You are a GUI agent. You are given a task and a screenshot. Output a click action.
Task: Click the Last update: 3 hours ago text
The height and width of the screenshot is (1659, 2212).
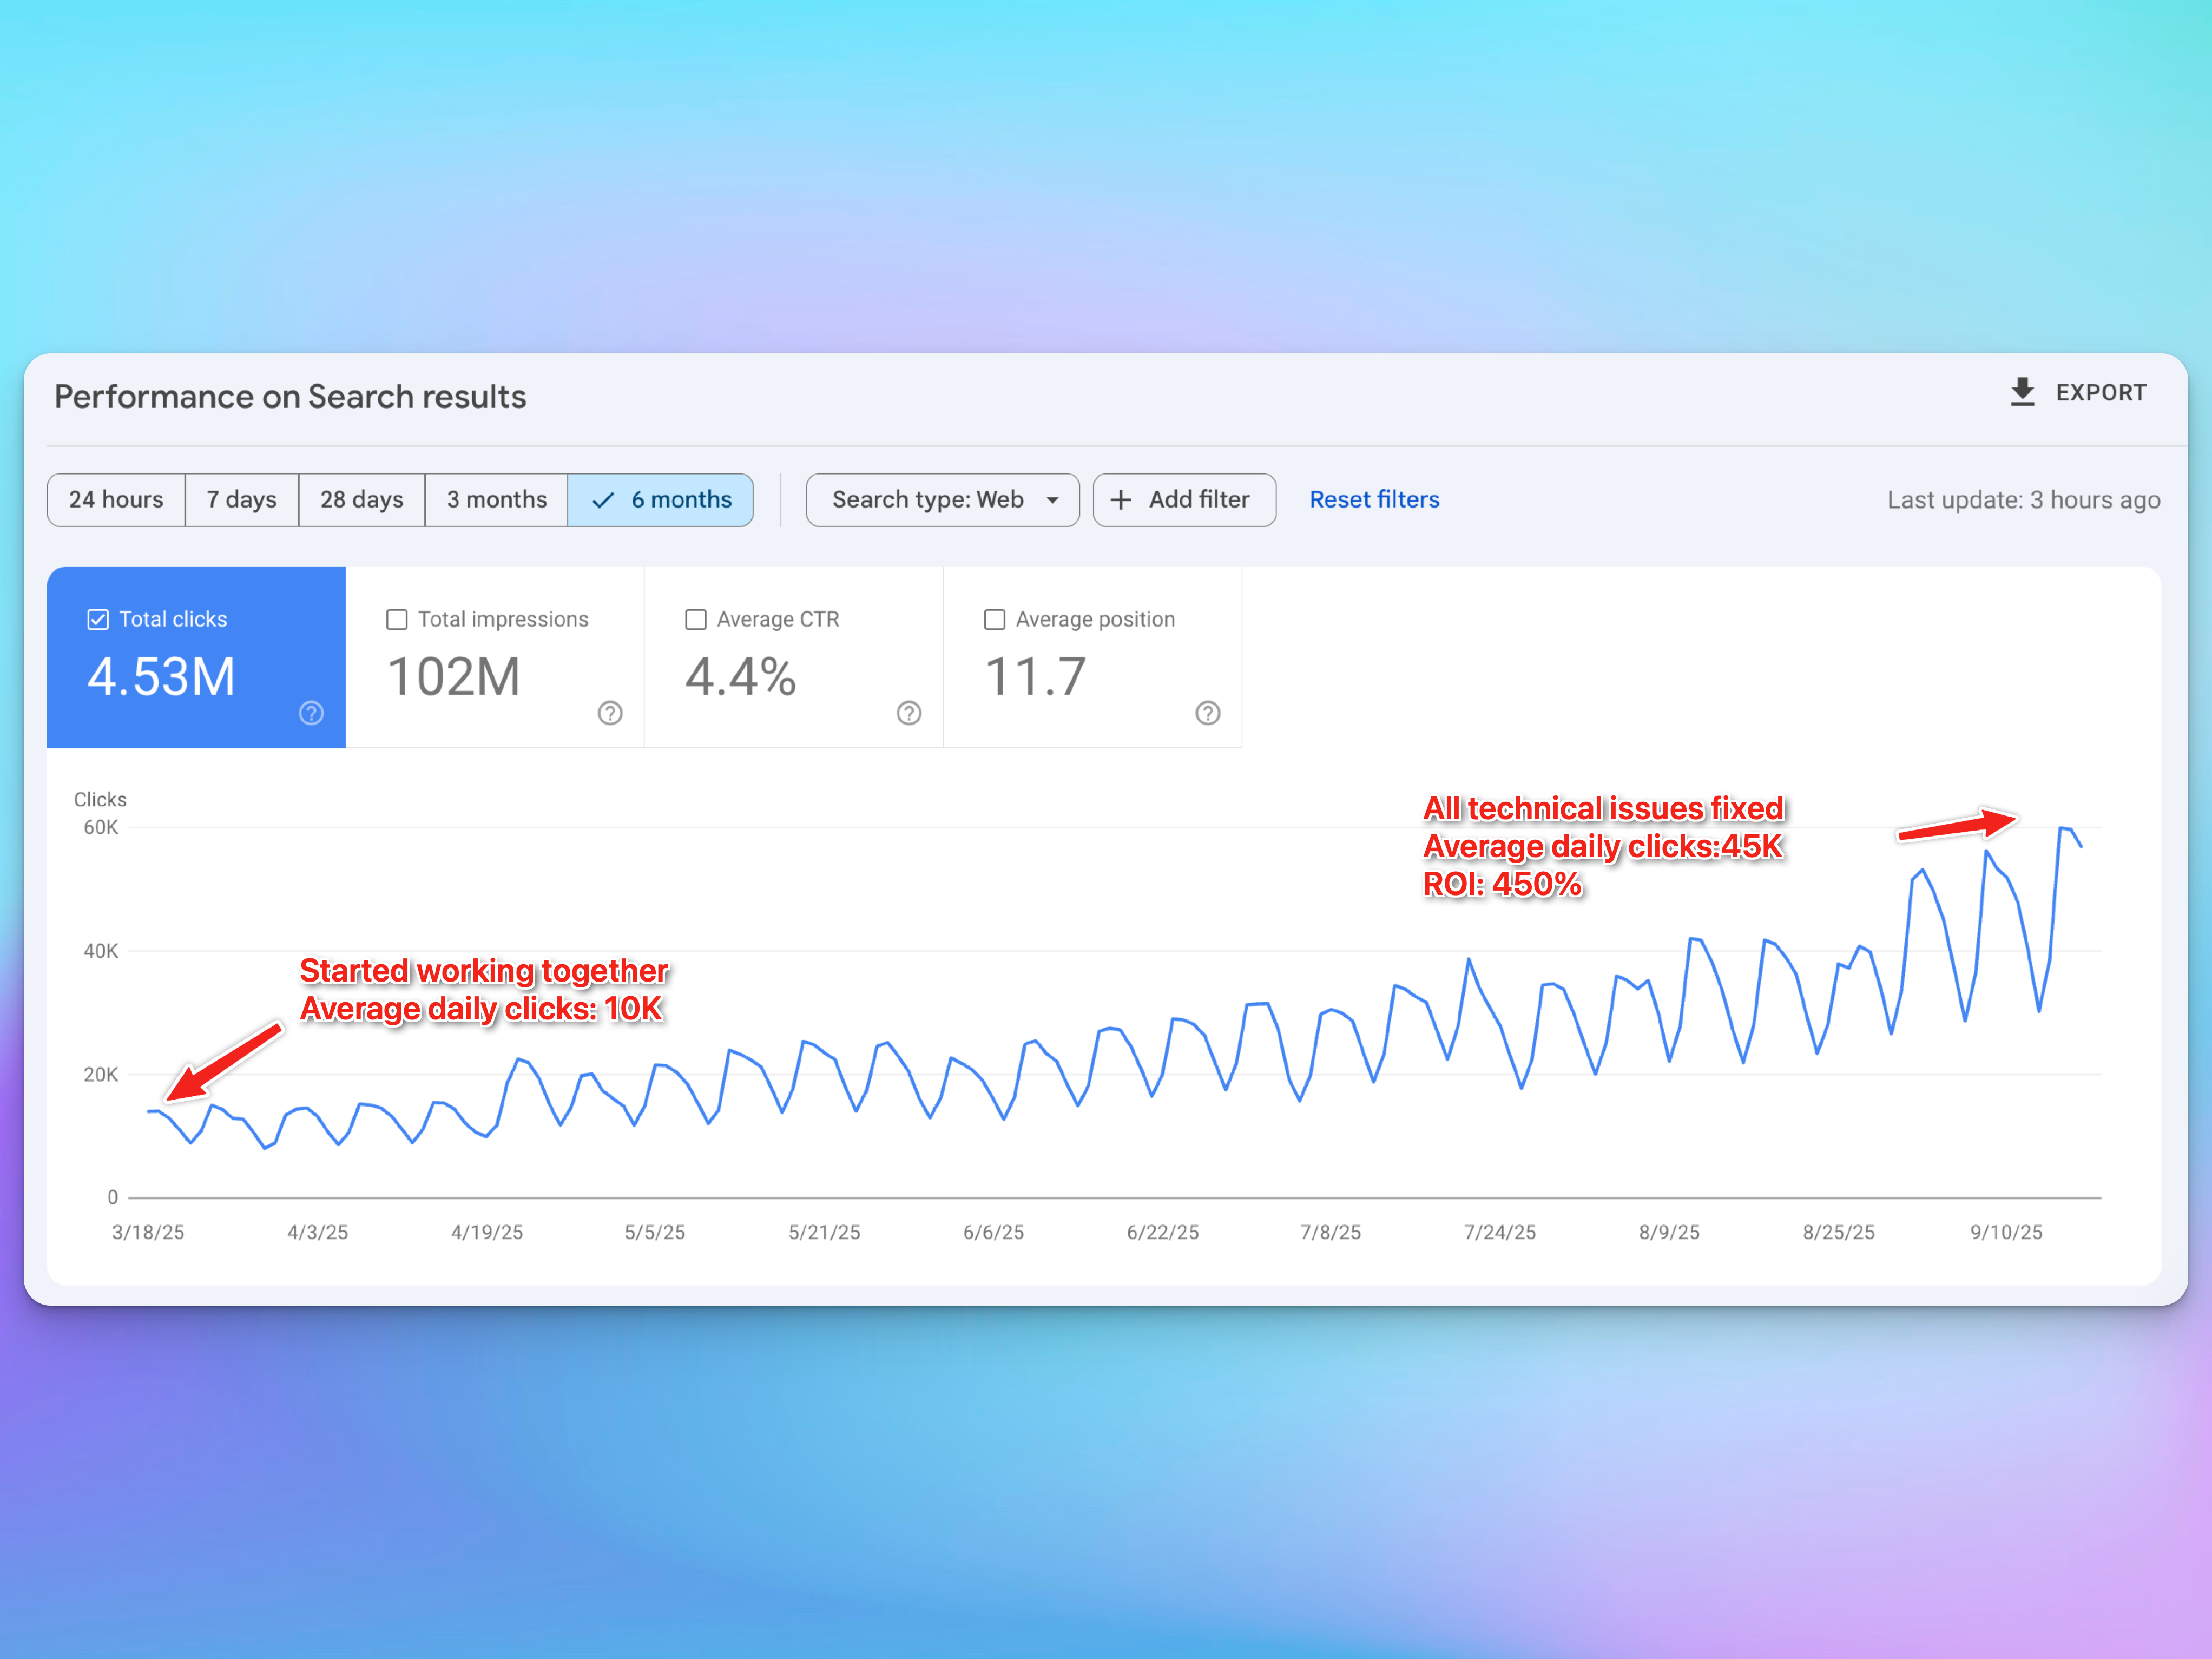pos(2023,500)
